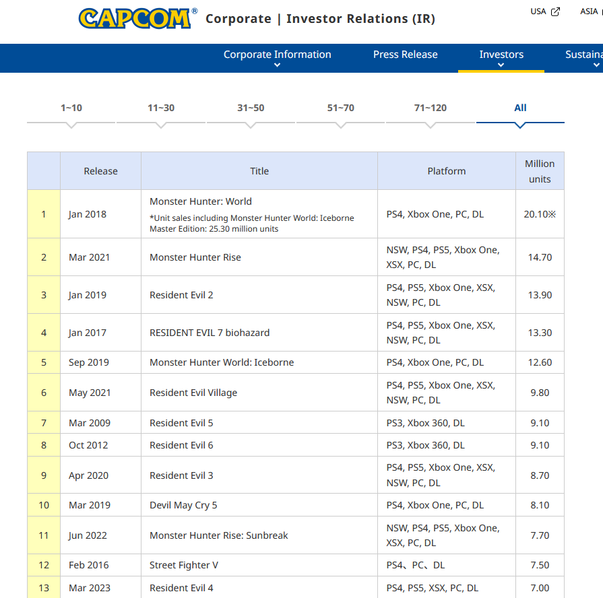Switch to the 31~50 tab
The image size is (603, 598).
pyautogui.click(x=251, y=108)
